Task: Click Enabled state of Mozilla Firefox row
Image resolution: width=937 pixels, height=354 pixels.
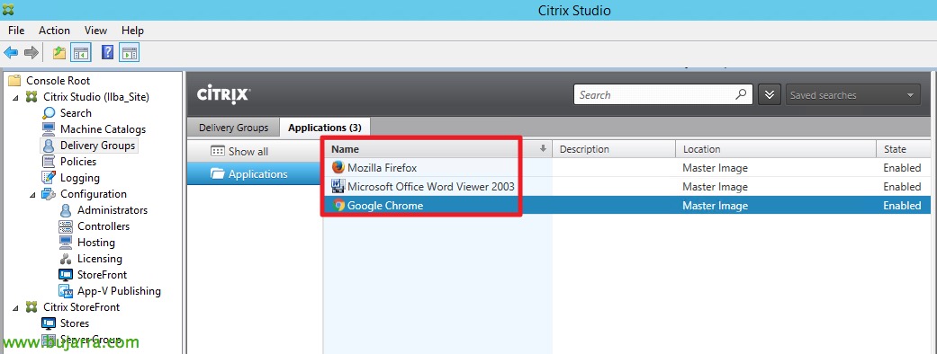Action: click(x=902, y=168)
